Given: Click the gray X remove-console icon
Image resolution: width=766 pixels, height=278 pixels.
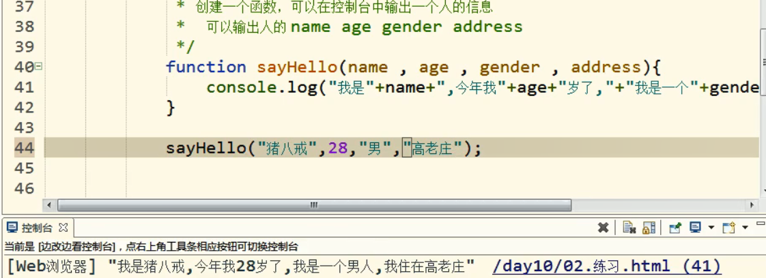Looking at the screenshot, I should click(604, 228).
